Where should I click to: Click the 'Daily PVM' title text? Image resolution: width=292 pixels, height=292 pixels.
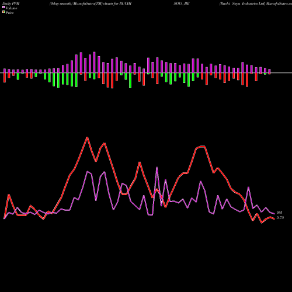click(11, 4)
